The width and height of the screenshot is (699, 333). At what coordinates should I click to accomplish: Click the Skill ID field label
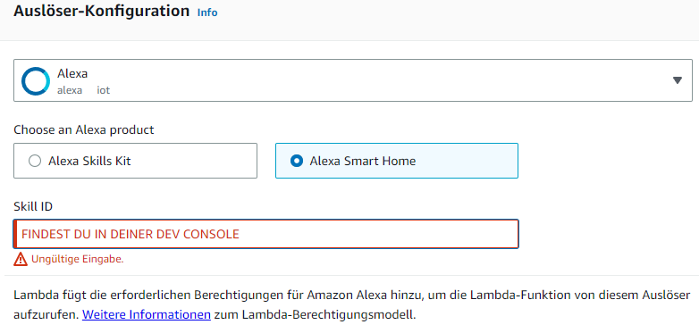pyautogui.click(x=33, y=205)
